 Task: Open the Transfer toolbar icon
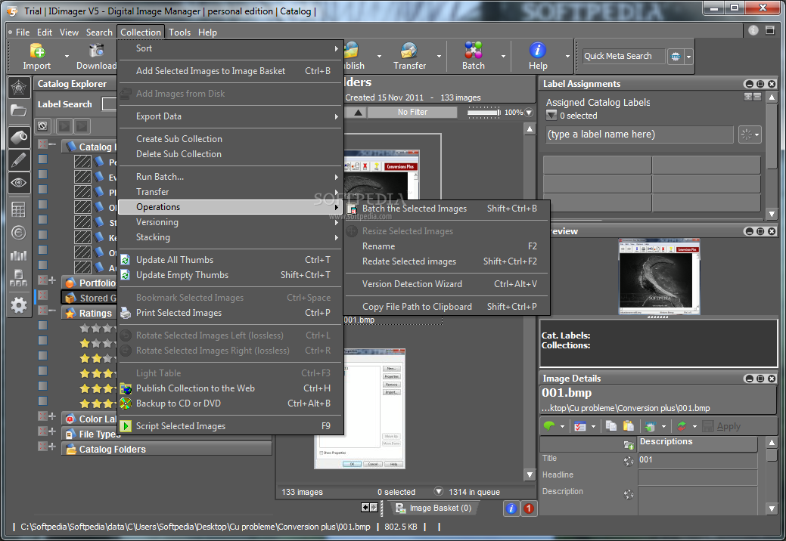409,51
